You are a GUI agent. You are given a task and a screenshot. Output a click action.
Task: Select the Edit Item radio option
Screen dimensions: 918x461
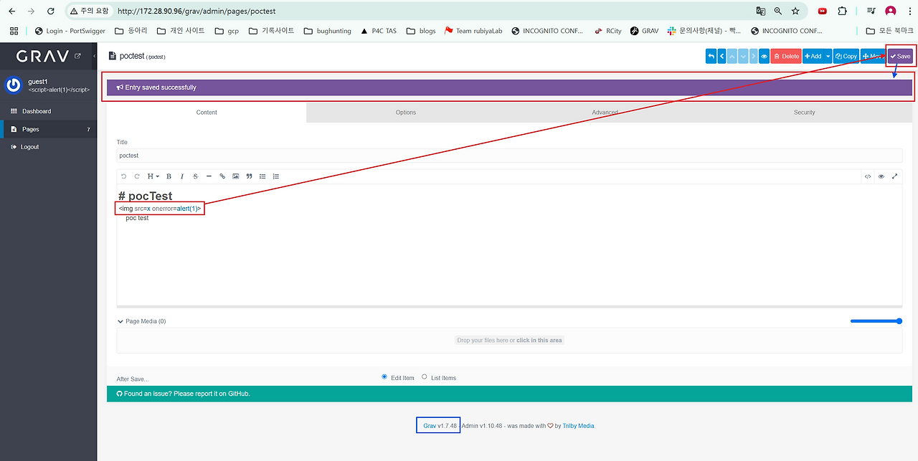[384, 377]
